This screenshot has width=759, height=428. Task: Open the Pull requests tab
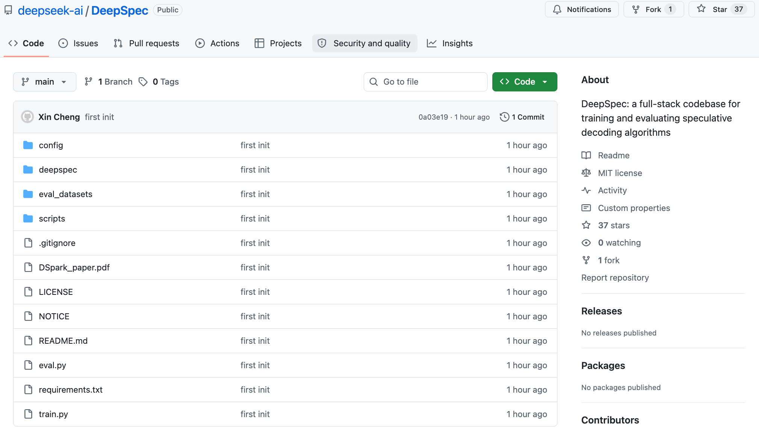[x=146, y=43]
